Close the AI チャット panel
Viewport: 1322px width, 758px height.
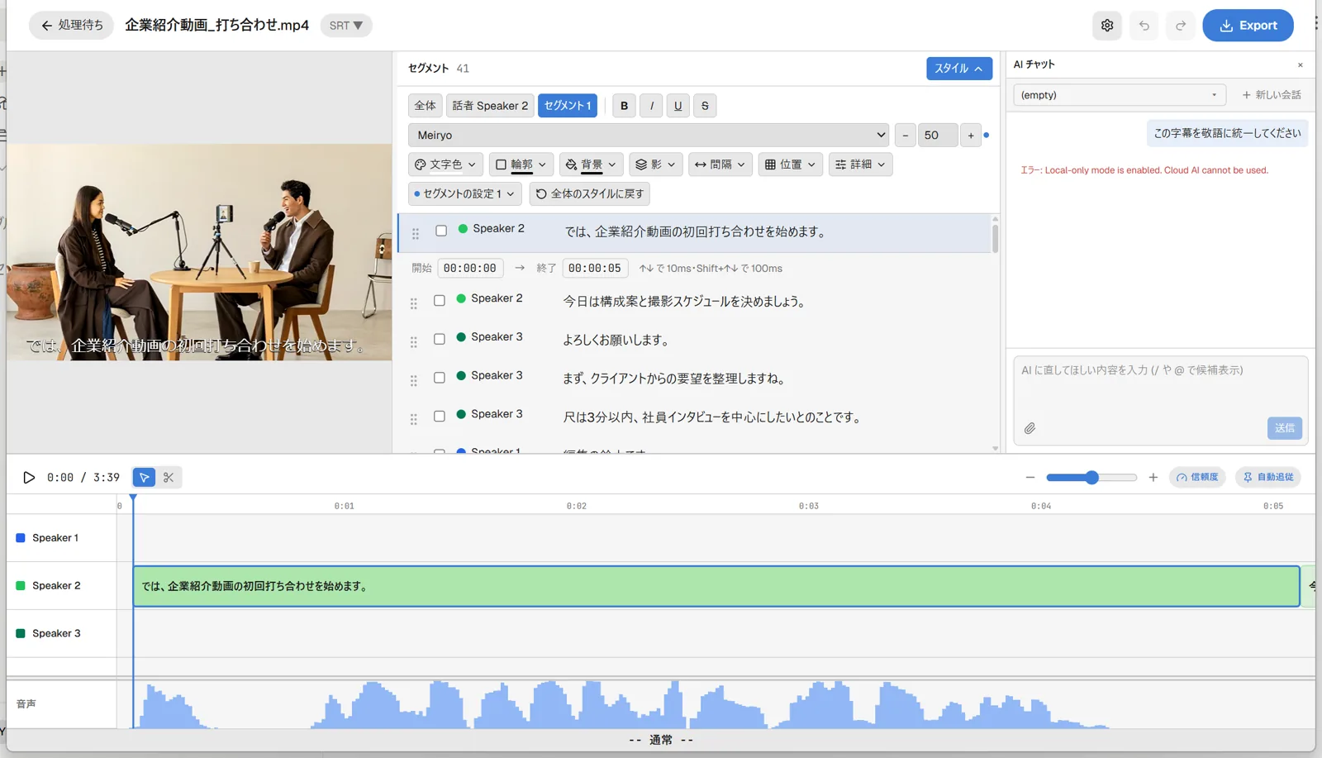click(1301, 65)
